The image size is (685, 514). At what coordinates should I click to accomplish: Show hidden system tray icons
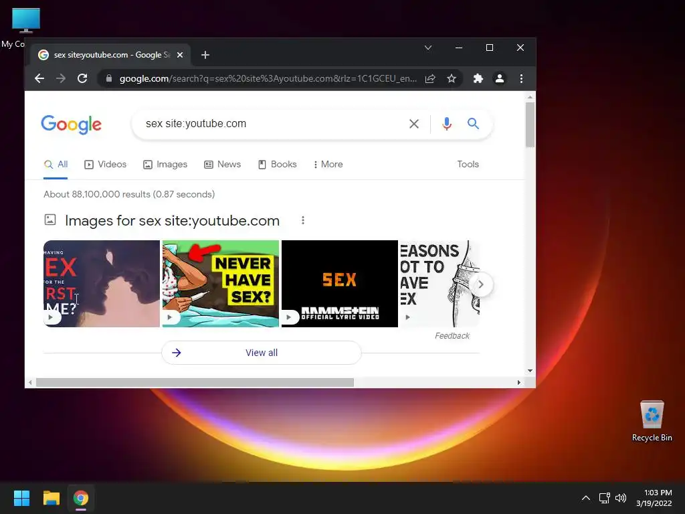[586, 498]
